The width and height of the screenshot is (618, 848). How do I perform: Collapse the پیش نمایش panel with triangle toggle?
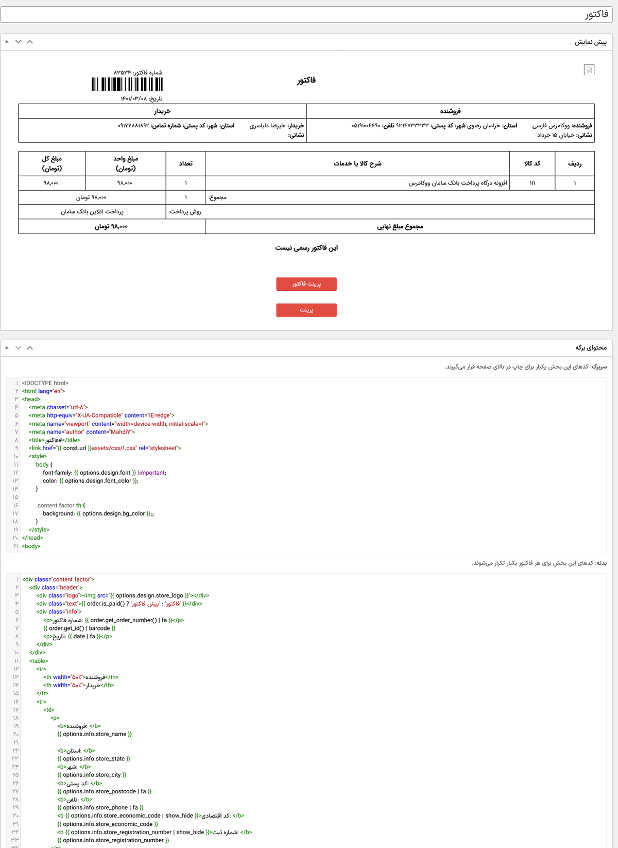coord(7,42)
